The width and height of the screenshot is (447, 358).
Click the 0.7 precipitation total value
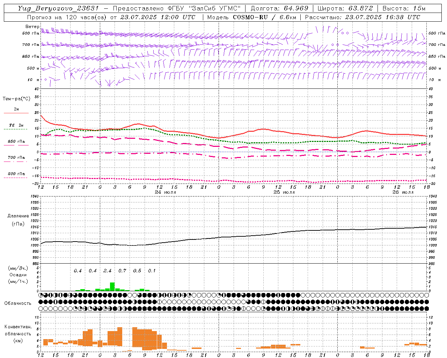(122, 271)
